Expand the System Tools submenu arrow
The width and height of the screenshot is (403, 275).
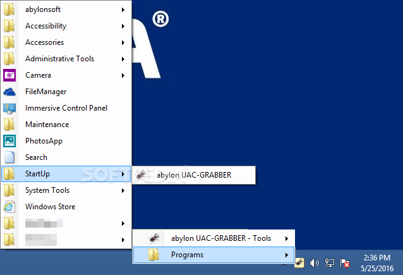123,191
